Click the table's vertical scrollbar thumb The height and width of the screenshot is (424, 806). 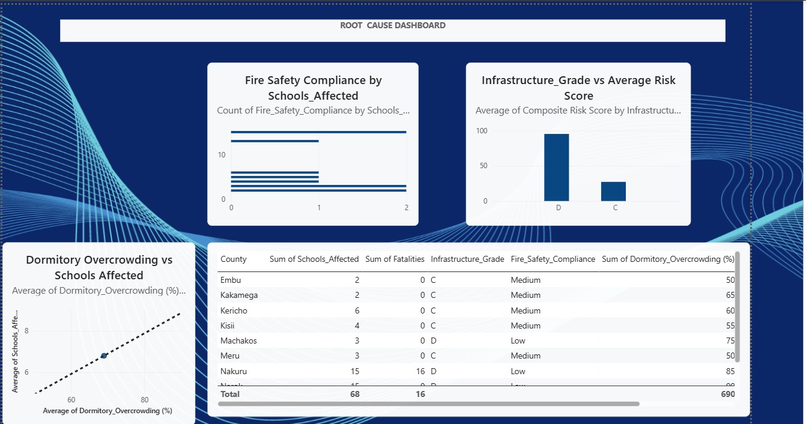point(738,306)
